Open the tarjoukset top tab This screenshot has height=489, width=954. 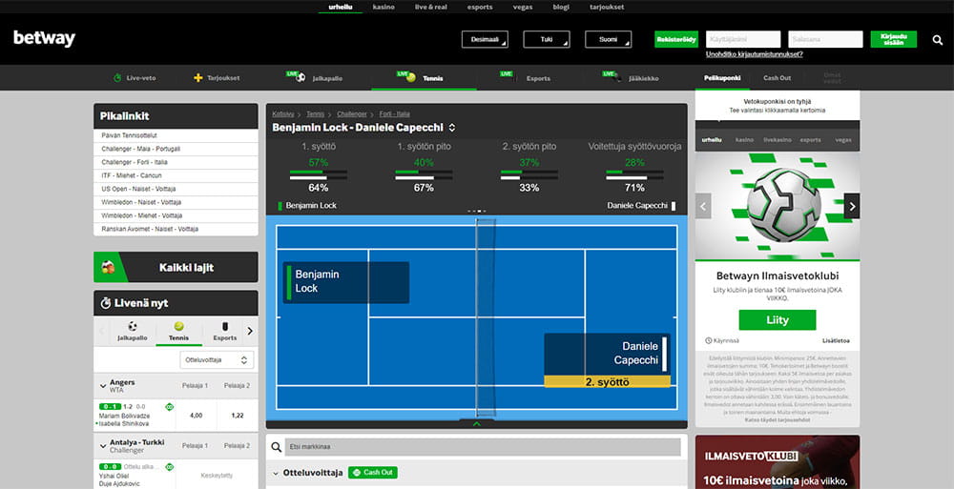click(x=607, y=8)
